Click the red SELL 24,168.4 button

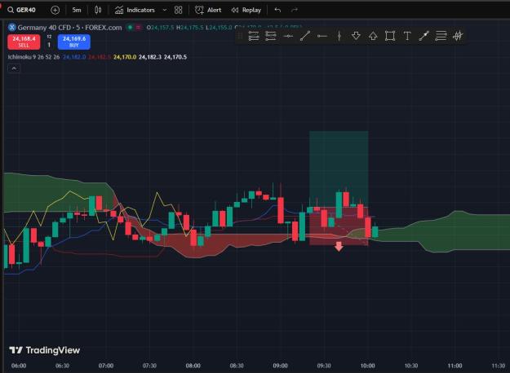pyautogui.click(x=24, y=42)
